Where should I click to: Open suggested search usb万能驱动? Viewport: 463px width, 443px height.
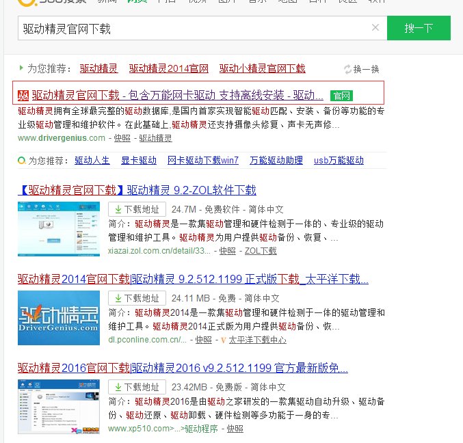339,161
